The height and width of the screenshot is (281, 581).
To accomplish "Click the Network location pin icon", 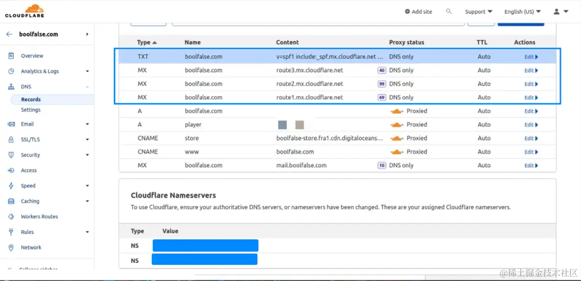I will tap(11, 248).
